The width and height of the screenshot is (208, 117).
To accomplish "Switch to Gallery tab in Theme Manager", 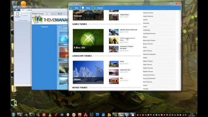I will point(60,27).
